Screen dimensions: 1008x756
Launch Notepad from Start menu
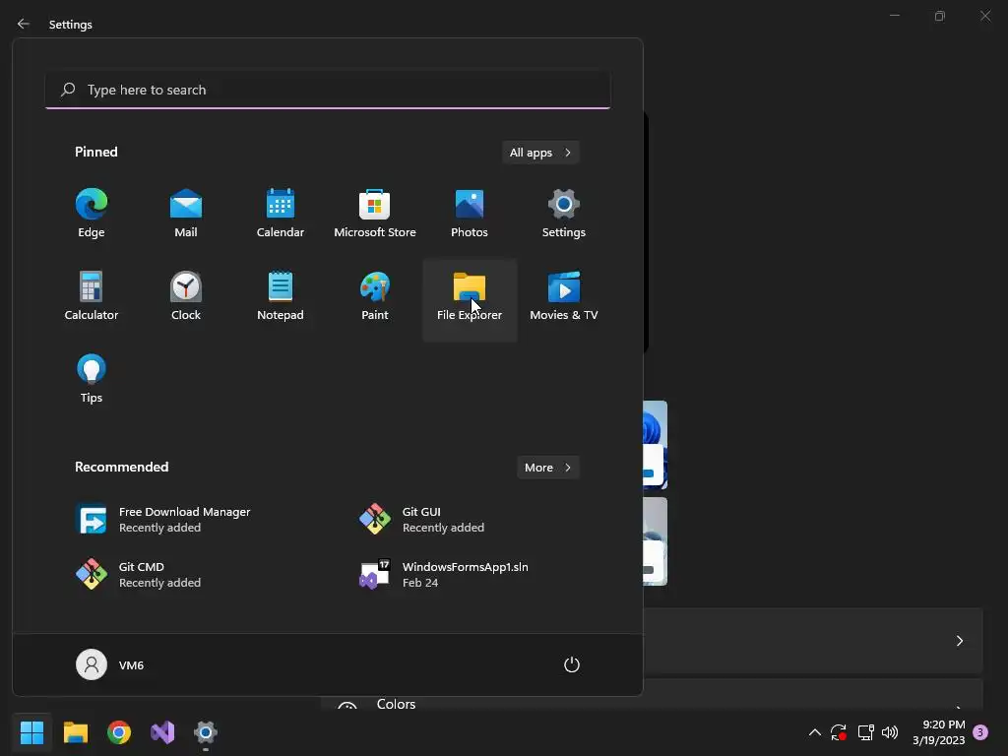[x=281, y=297]
